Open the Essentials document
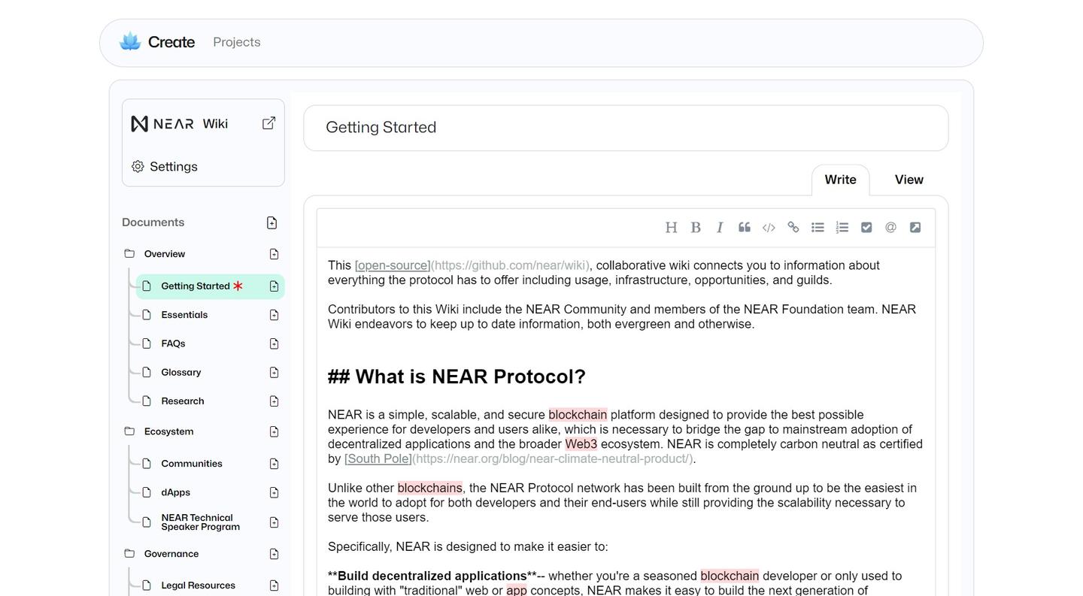1083x596 pixels. pos(184,315)
